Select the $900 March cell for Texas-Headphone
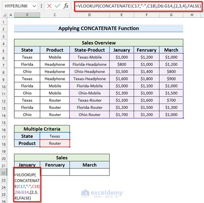204x203 pixels. (171, 79)
